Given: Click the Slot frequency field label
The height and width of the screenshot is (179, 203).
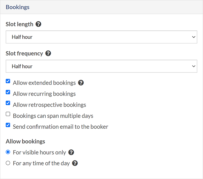Looking at the screenshot, I should point(24,53).
